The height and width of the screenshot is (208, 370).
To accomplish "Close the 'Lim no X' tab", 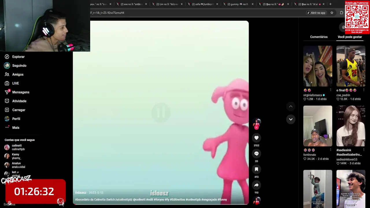I will point(182,4).
